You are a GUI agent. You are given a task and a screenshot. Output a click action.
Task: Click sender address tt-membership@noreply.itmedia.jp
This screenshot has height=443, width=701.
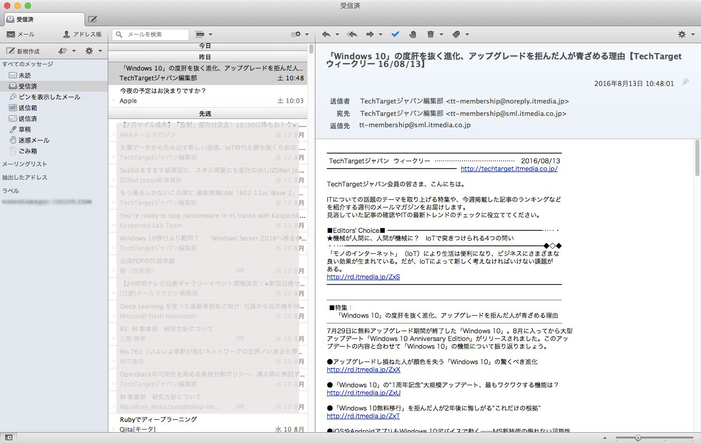click(507, 101)
